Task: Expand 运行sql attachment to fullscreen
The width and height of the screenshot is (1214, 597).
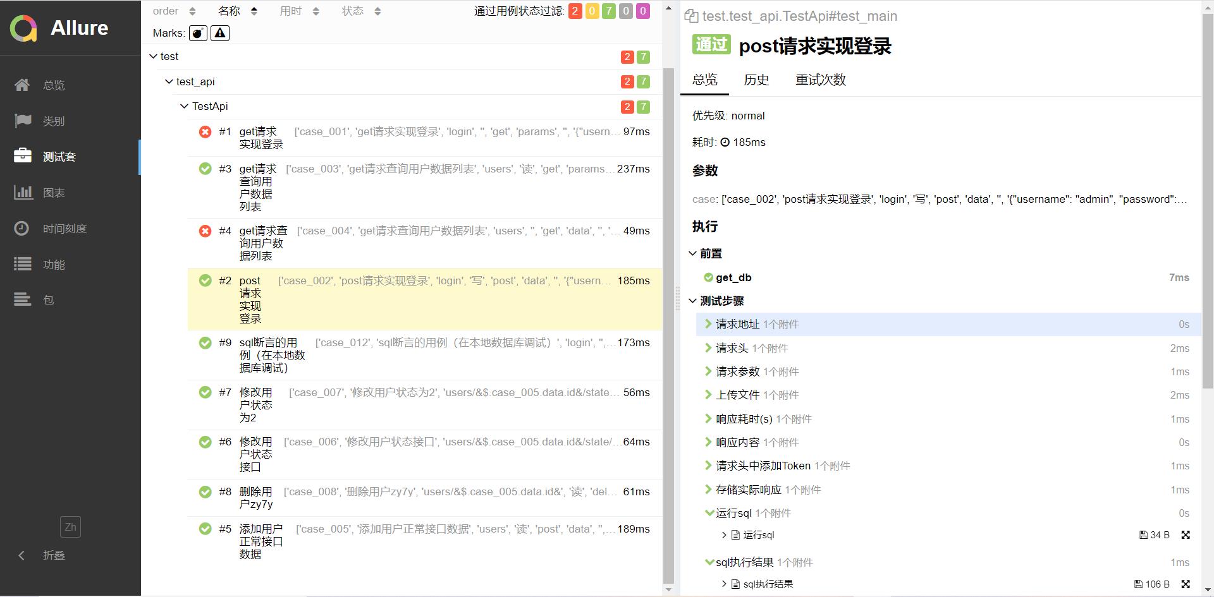Action: tap(1186, 535)
